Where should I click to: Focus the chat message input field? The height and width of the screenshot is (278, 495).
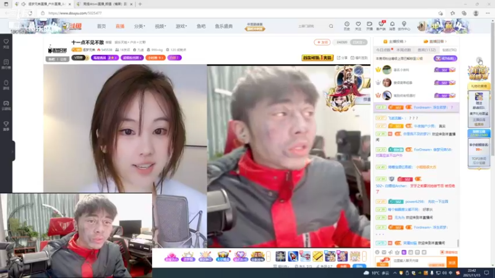[418, 261]
